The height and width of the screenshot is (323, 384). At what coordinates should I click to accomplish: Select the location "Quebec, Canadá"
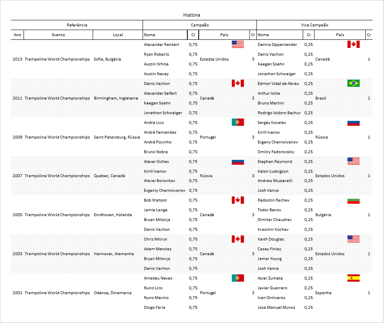[x=109, y=176]
